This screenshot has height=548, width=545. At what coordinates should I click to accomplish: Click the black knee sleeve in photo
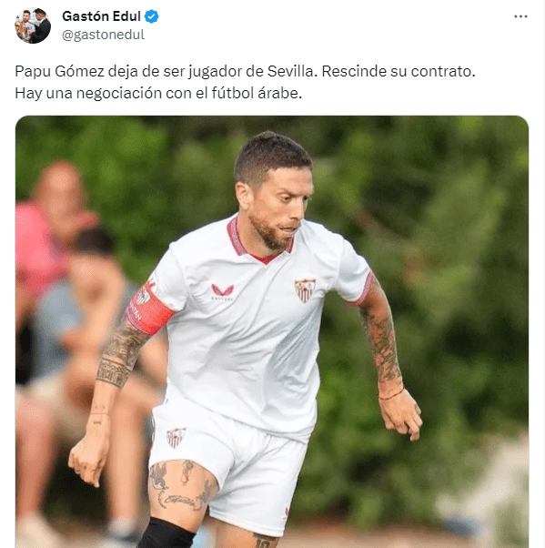(167, 533)
